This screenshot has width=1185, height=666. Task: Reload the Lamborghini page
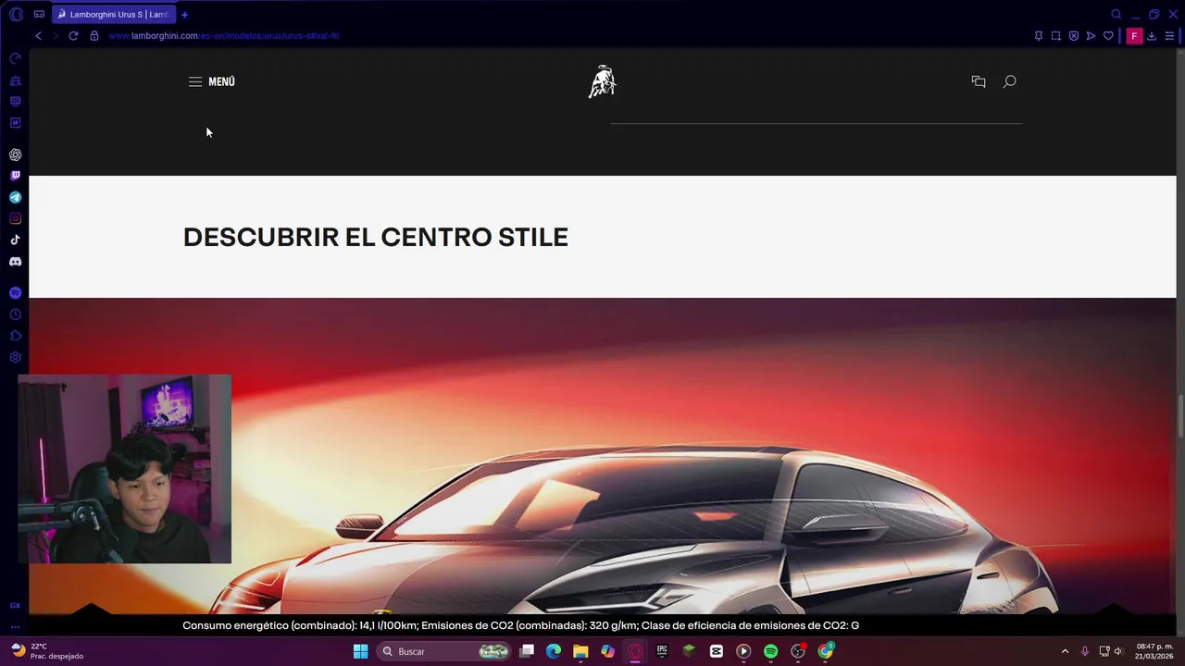[73, 36]
